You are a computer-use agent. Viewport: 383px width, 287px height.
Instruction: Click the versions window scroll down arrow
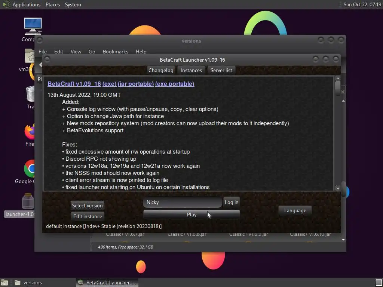click(343, 240)
